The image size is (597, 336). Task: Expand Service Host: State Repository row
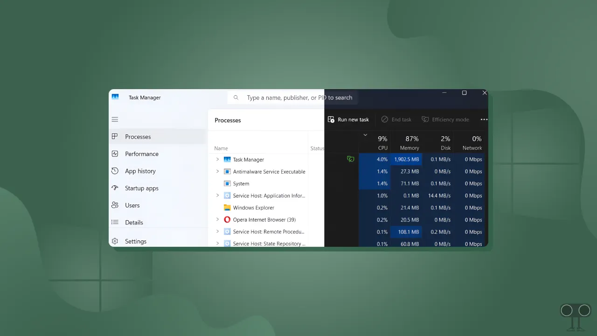point(217,243)
